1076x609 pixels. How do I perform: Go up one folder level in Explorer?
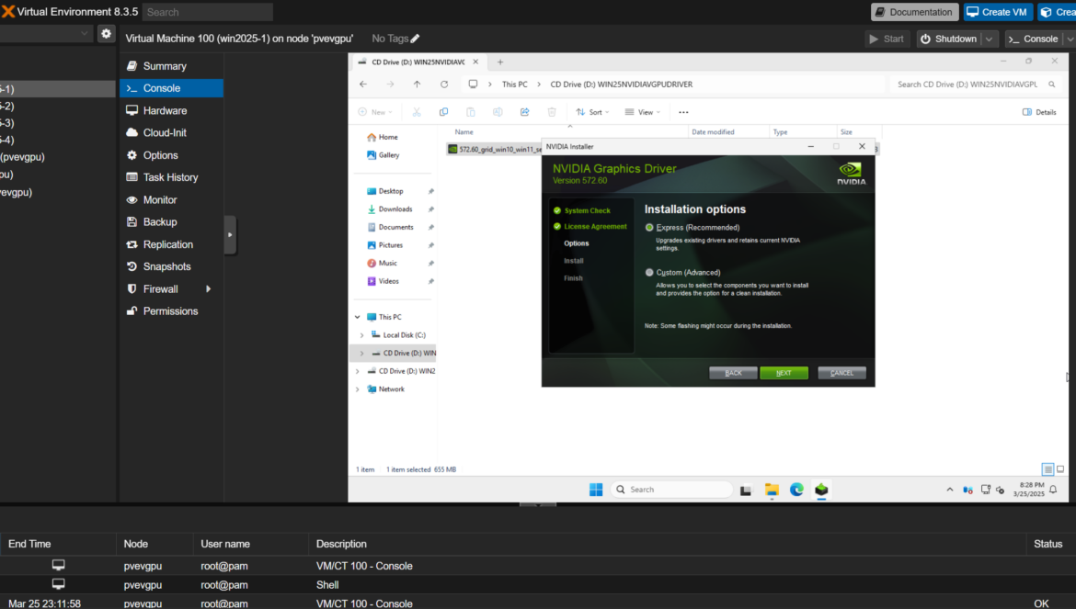click(x=418, y=85)
